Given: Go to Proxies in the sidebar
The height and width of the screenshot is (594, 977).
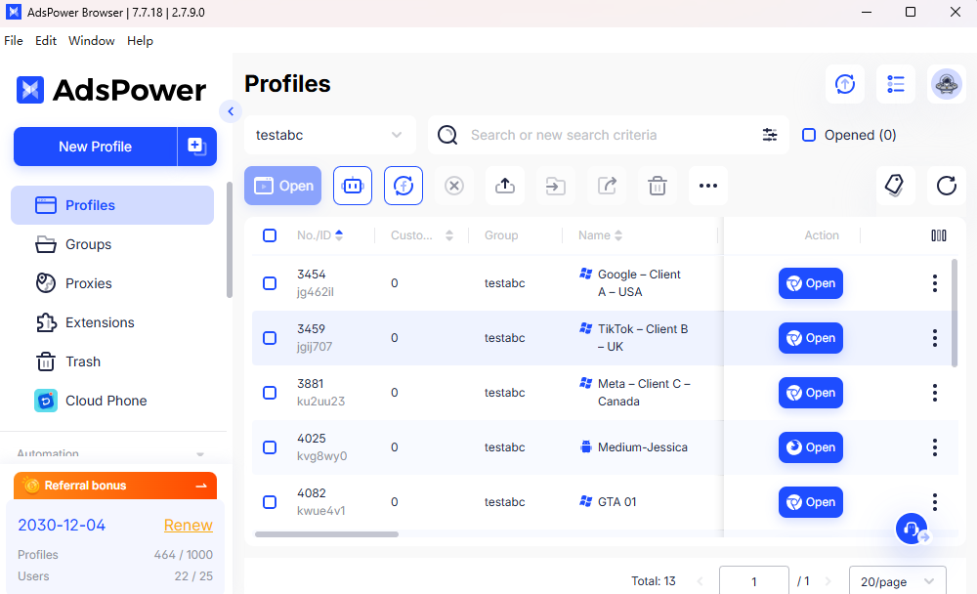Looking at the screenshot, I should tap(88, 283).
